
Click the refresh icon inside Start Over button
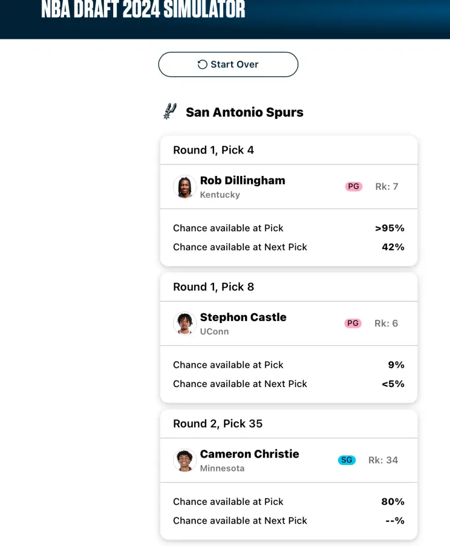click(x=202, y=64)
